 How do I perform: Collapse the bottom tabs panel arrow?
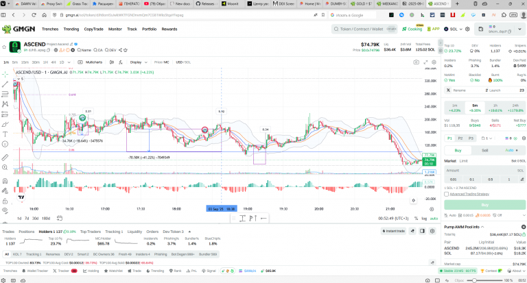point(189,232)
